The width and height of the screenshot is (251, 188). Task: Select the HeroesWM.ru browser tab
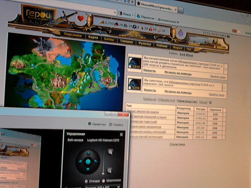pyautogui.click(x=156, y=6)
